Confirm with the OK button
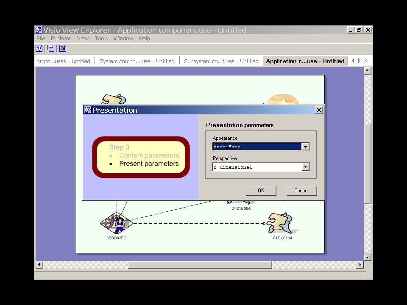This screenshot has width=407, height=305. click(x=261, y=191)
